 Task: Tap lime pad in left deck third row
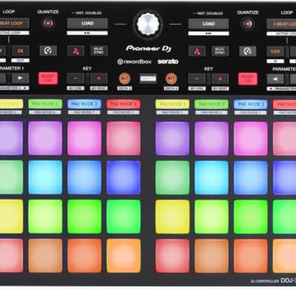pyautogui.click(x=45, y=217)
